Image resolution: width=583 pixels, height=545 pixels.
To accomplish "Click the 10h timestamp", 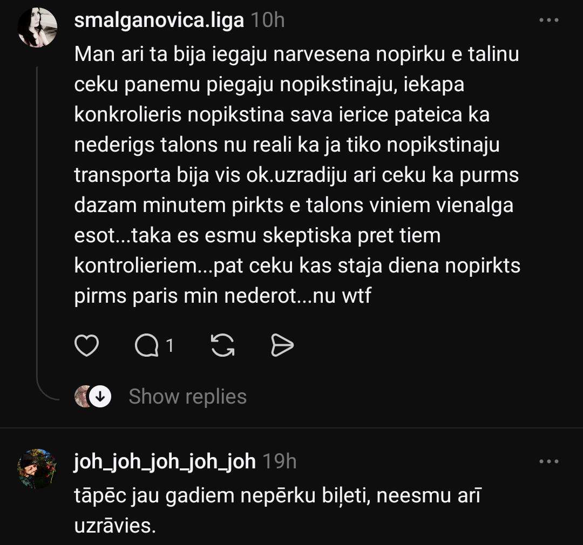I will click(268, 21).
